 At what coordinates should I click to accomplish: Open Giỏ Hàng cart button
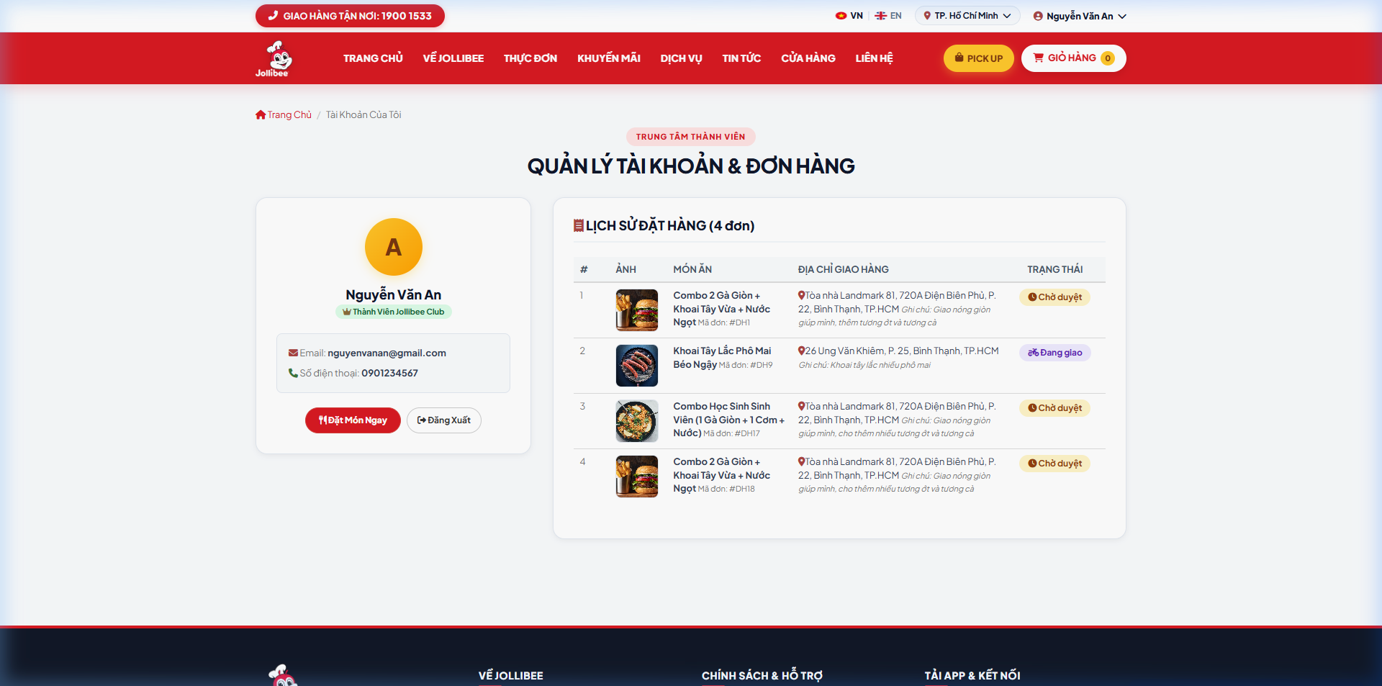pos(1073,58)
